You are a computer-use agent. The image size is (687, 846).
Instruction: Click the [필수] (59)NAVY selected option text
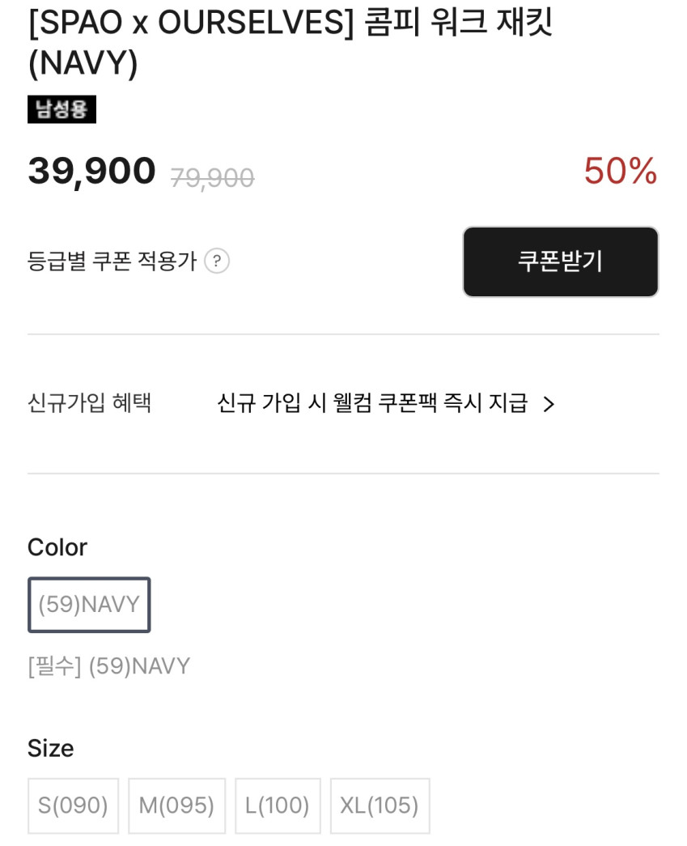[108, 666]
